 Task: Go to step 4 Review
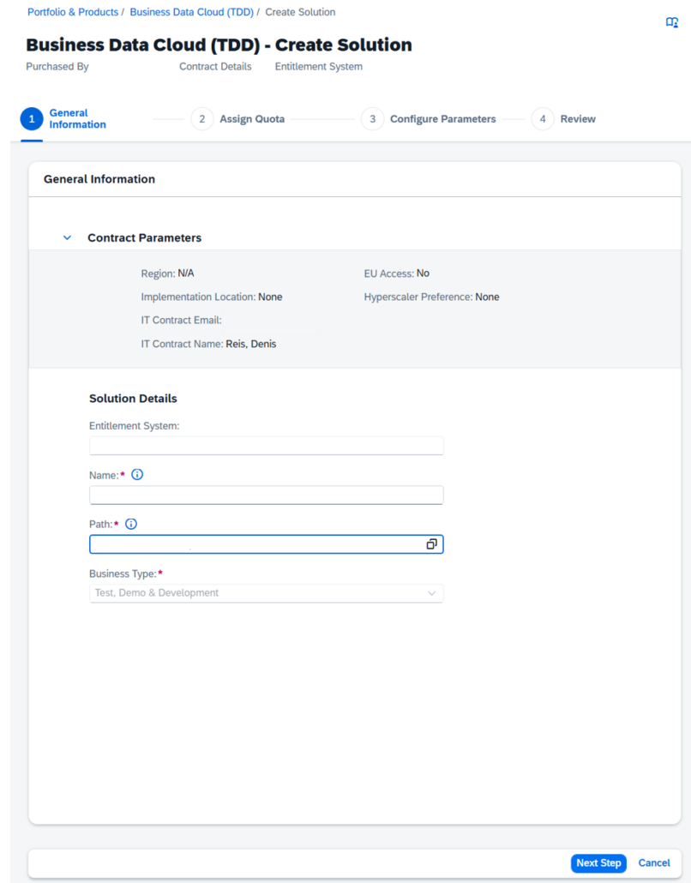click(x=564, y=119)
